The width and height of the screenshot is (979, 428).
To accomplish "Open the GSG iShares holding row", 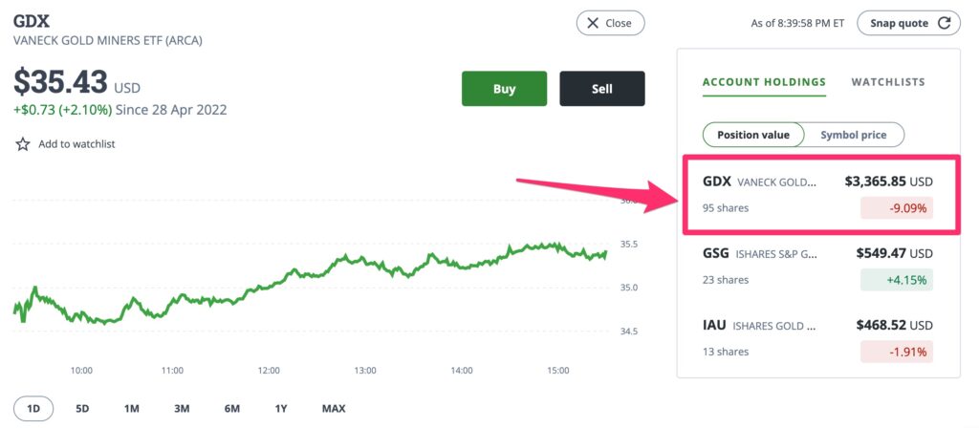I will click(x=818, y=267).
